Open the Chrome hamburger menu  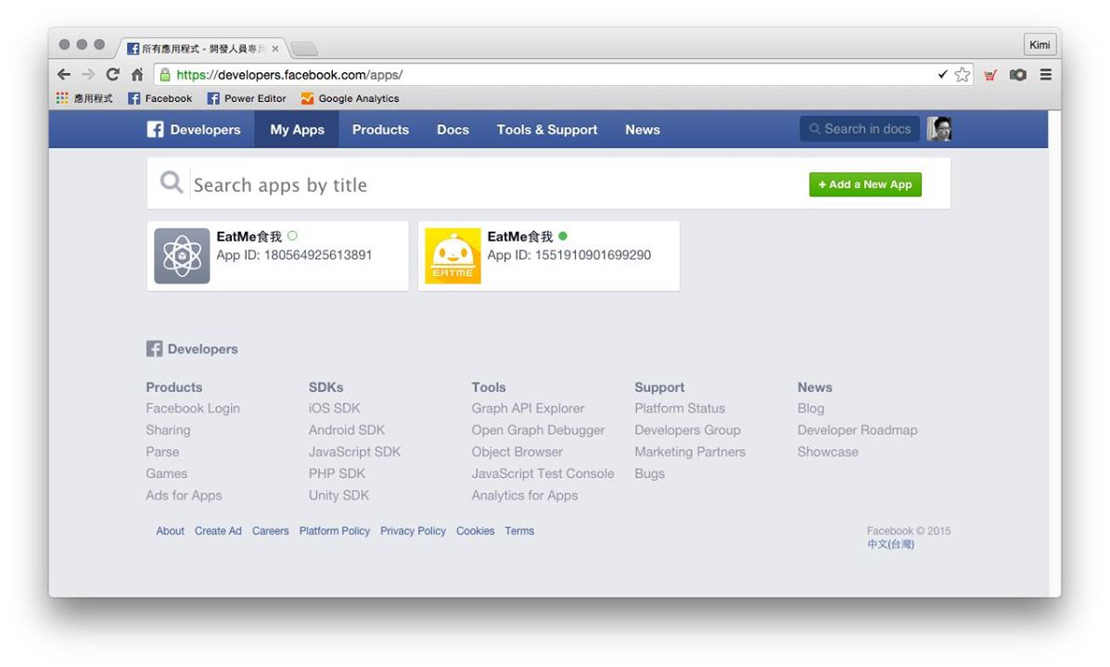click(x=1046, y=74)
